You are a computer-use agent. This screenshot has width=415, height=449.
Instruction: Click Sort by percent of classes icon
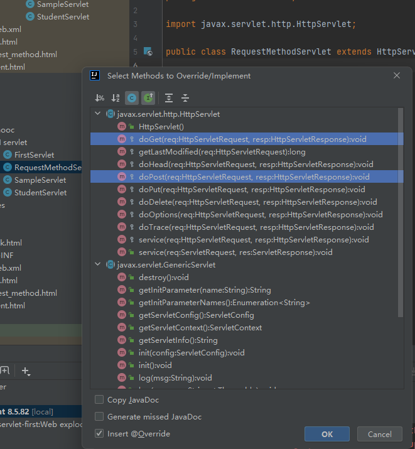point(99,98)
